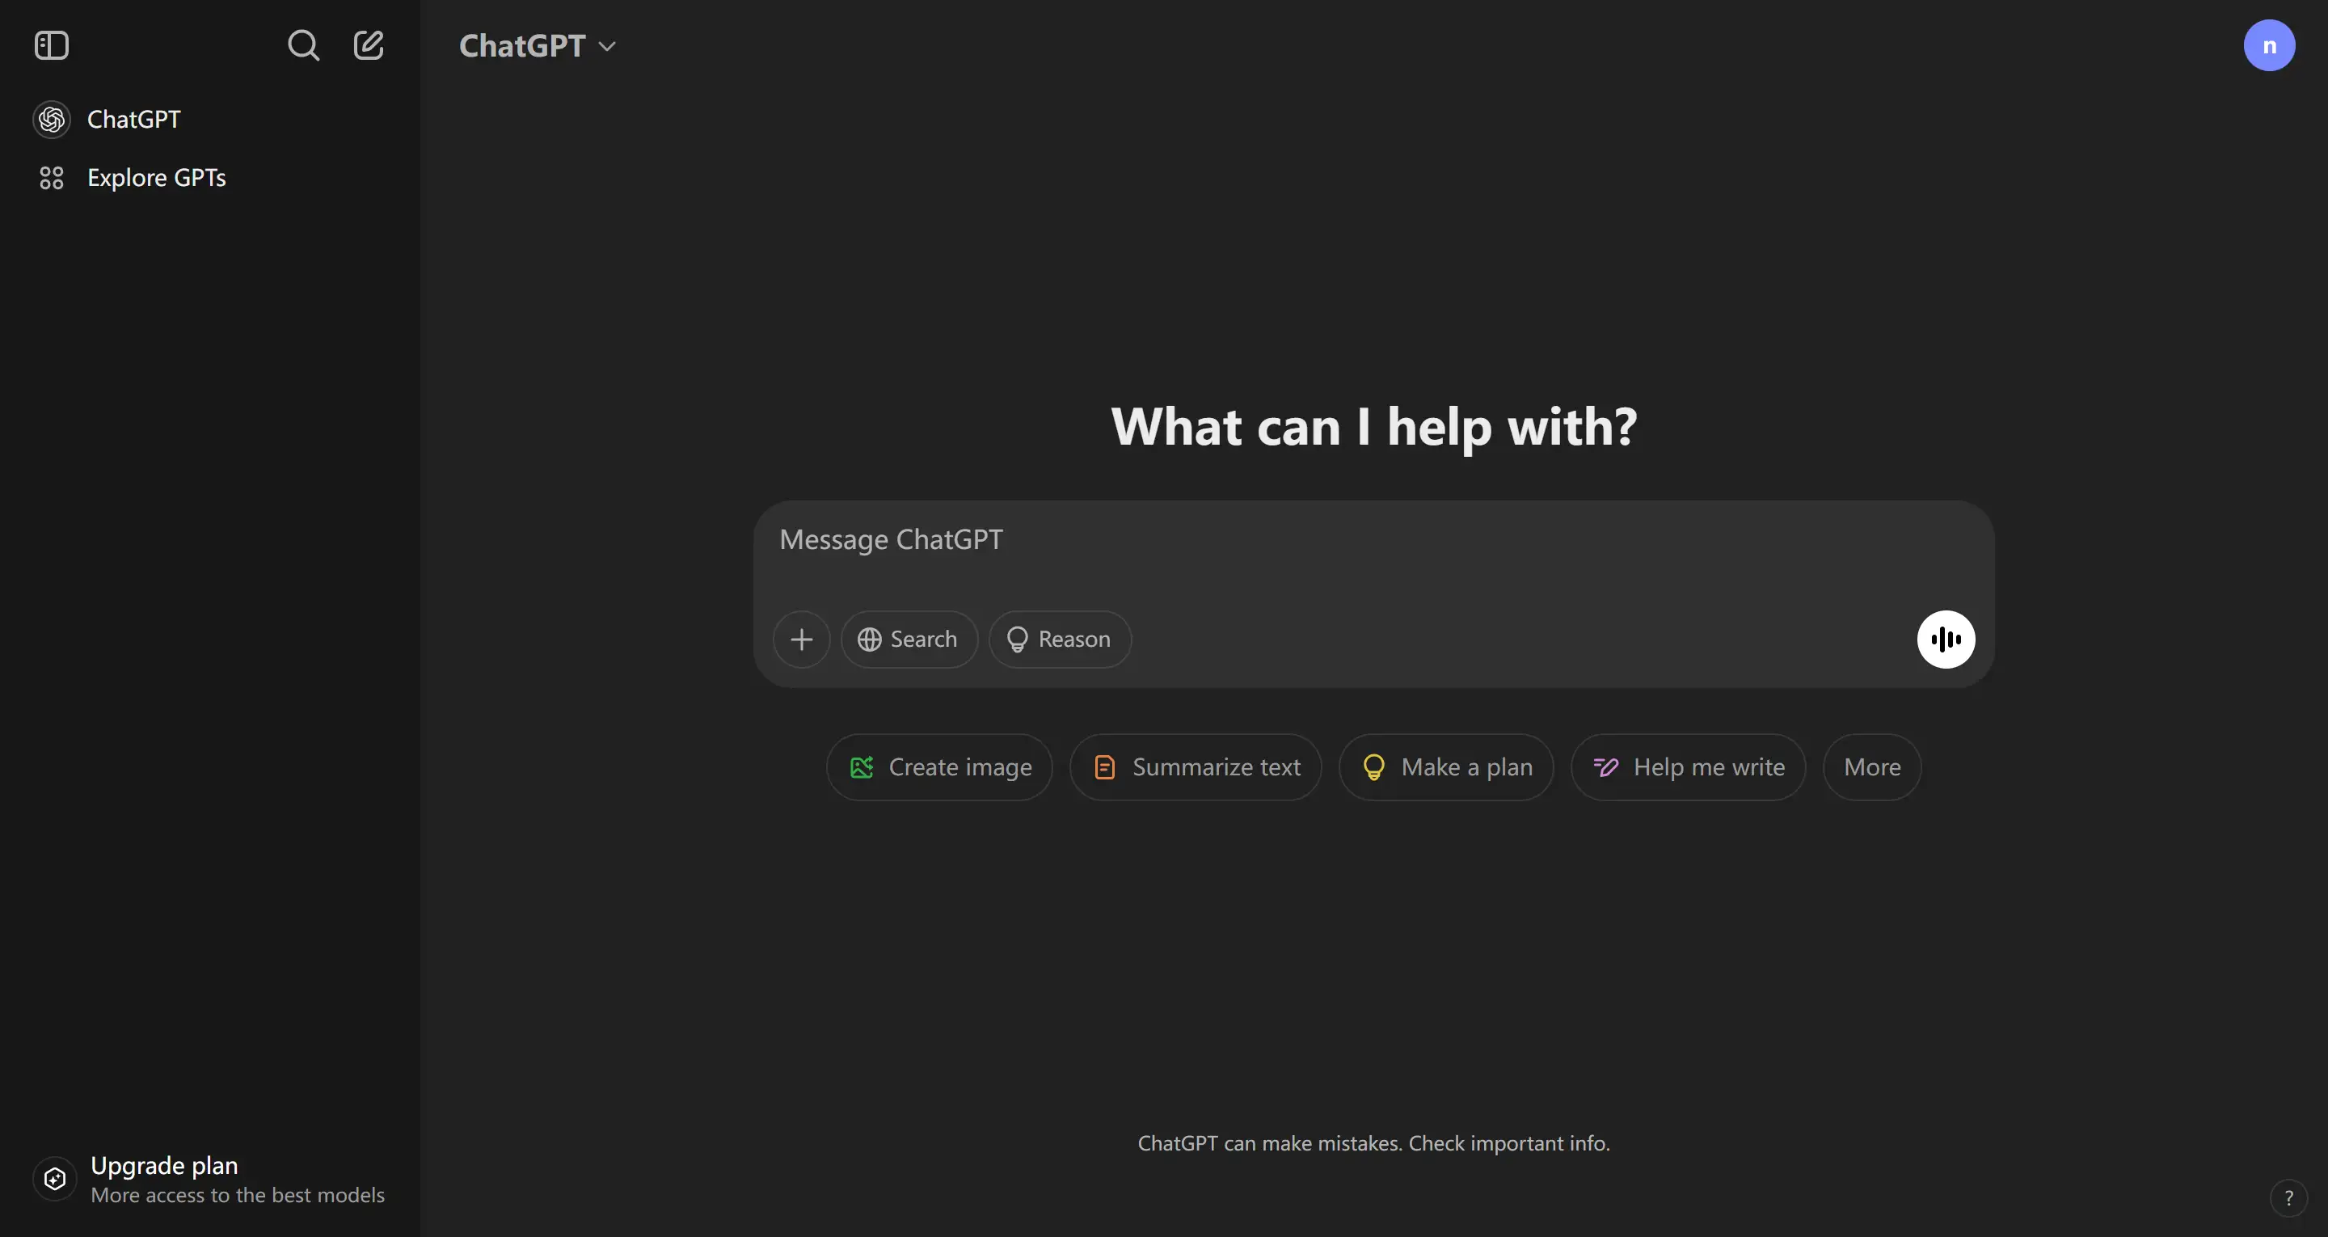Image resolution: width=2328 pixels, height=1237 pixels.
Task: Choose the Summarize text suggestion
Action: 1196,766
